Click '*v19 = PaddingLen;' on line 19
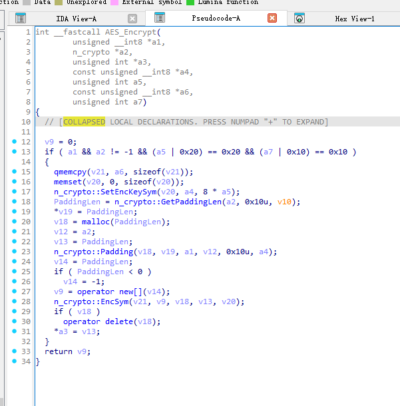400x406 pixels. click(x=96, y=212)
